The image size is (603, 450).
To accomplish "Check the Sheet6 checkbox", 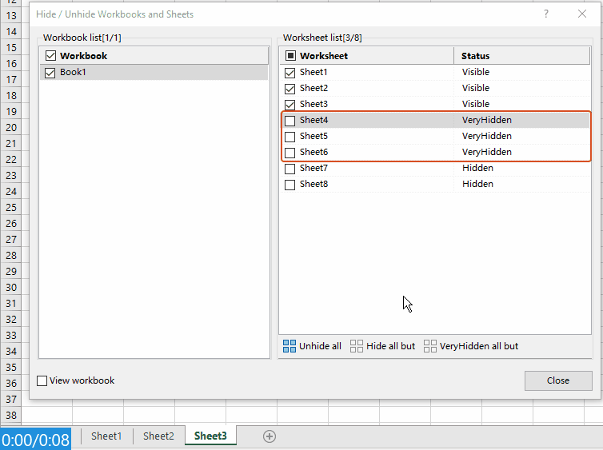I will pos(290,153).
